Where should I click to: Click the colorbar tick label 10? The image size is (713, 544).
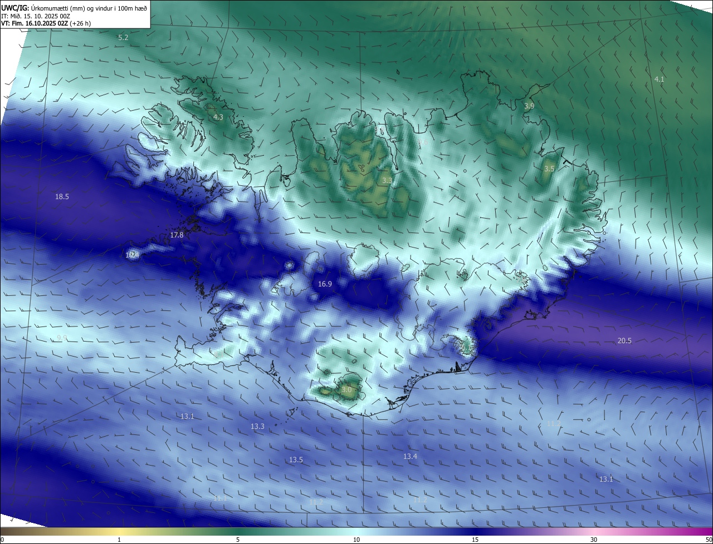pos(356,540)
